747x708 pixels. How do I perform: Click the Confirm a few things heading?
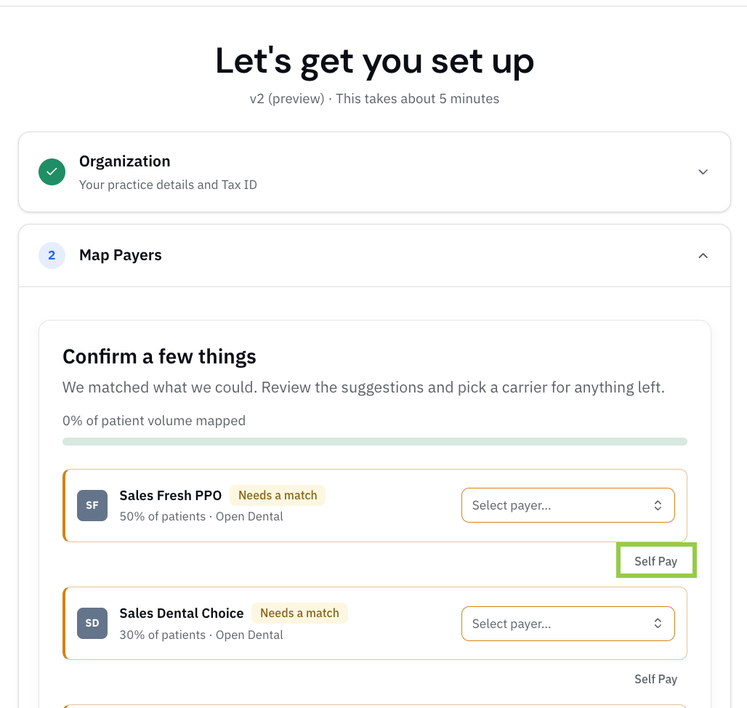pyautogui.click(x=159, y=356)
